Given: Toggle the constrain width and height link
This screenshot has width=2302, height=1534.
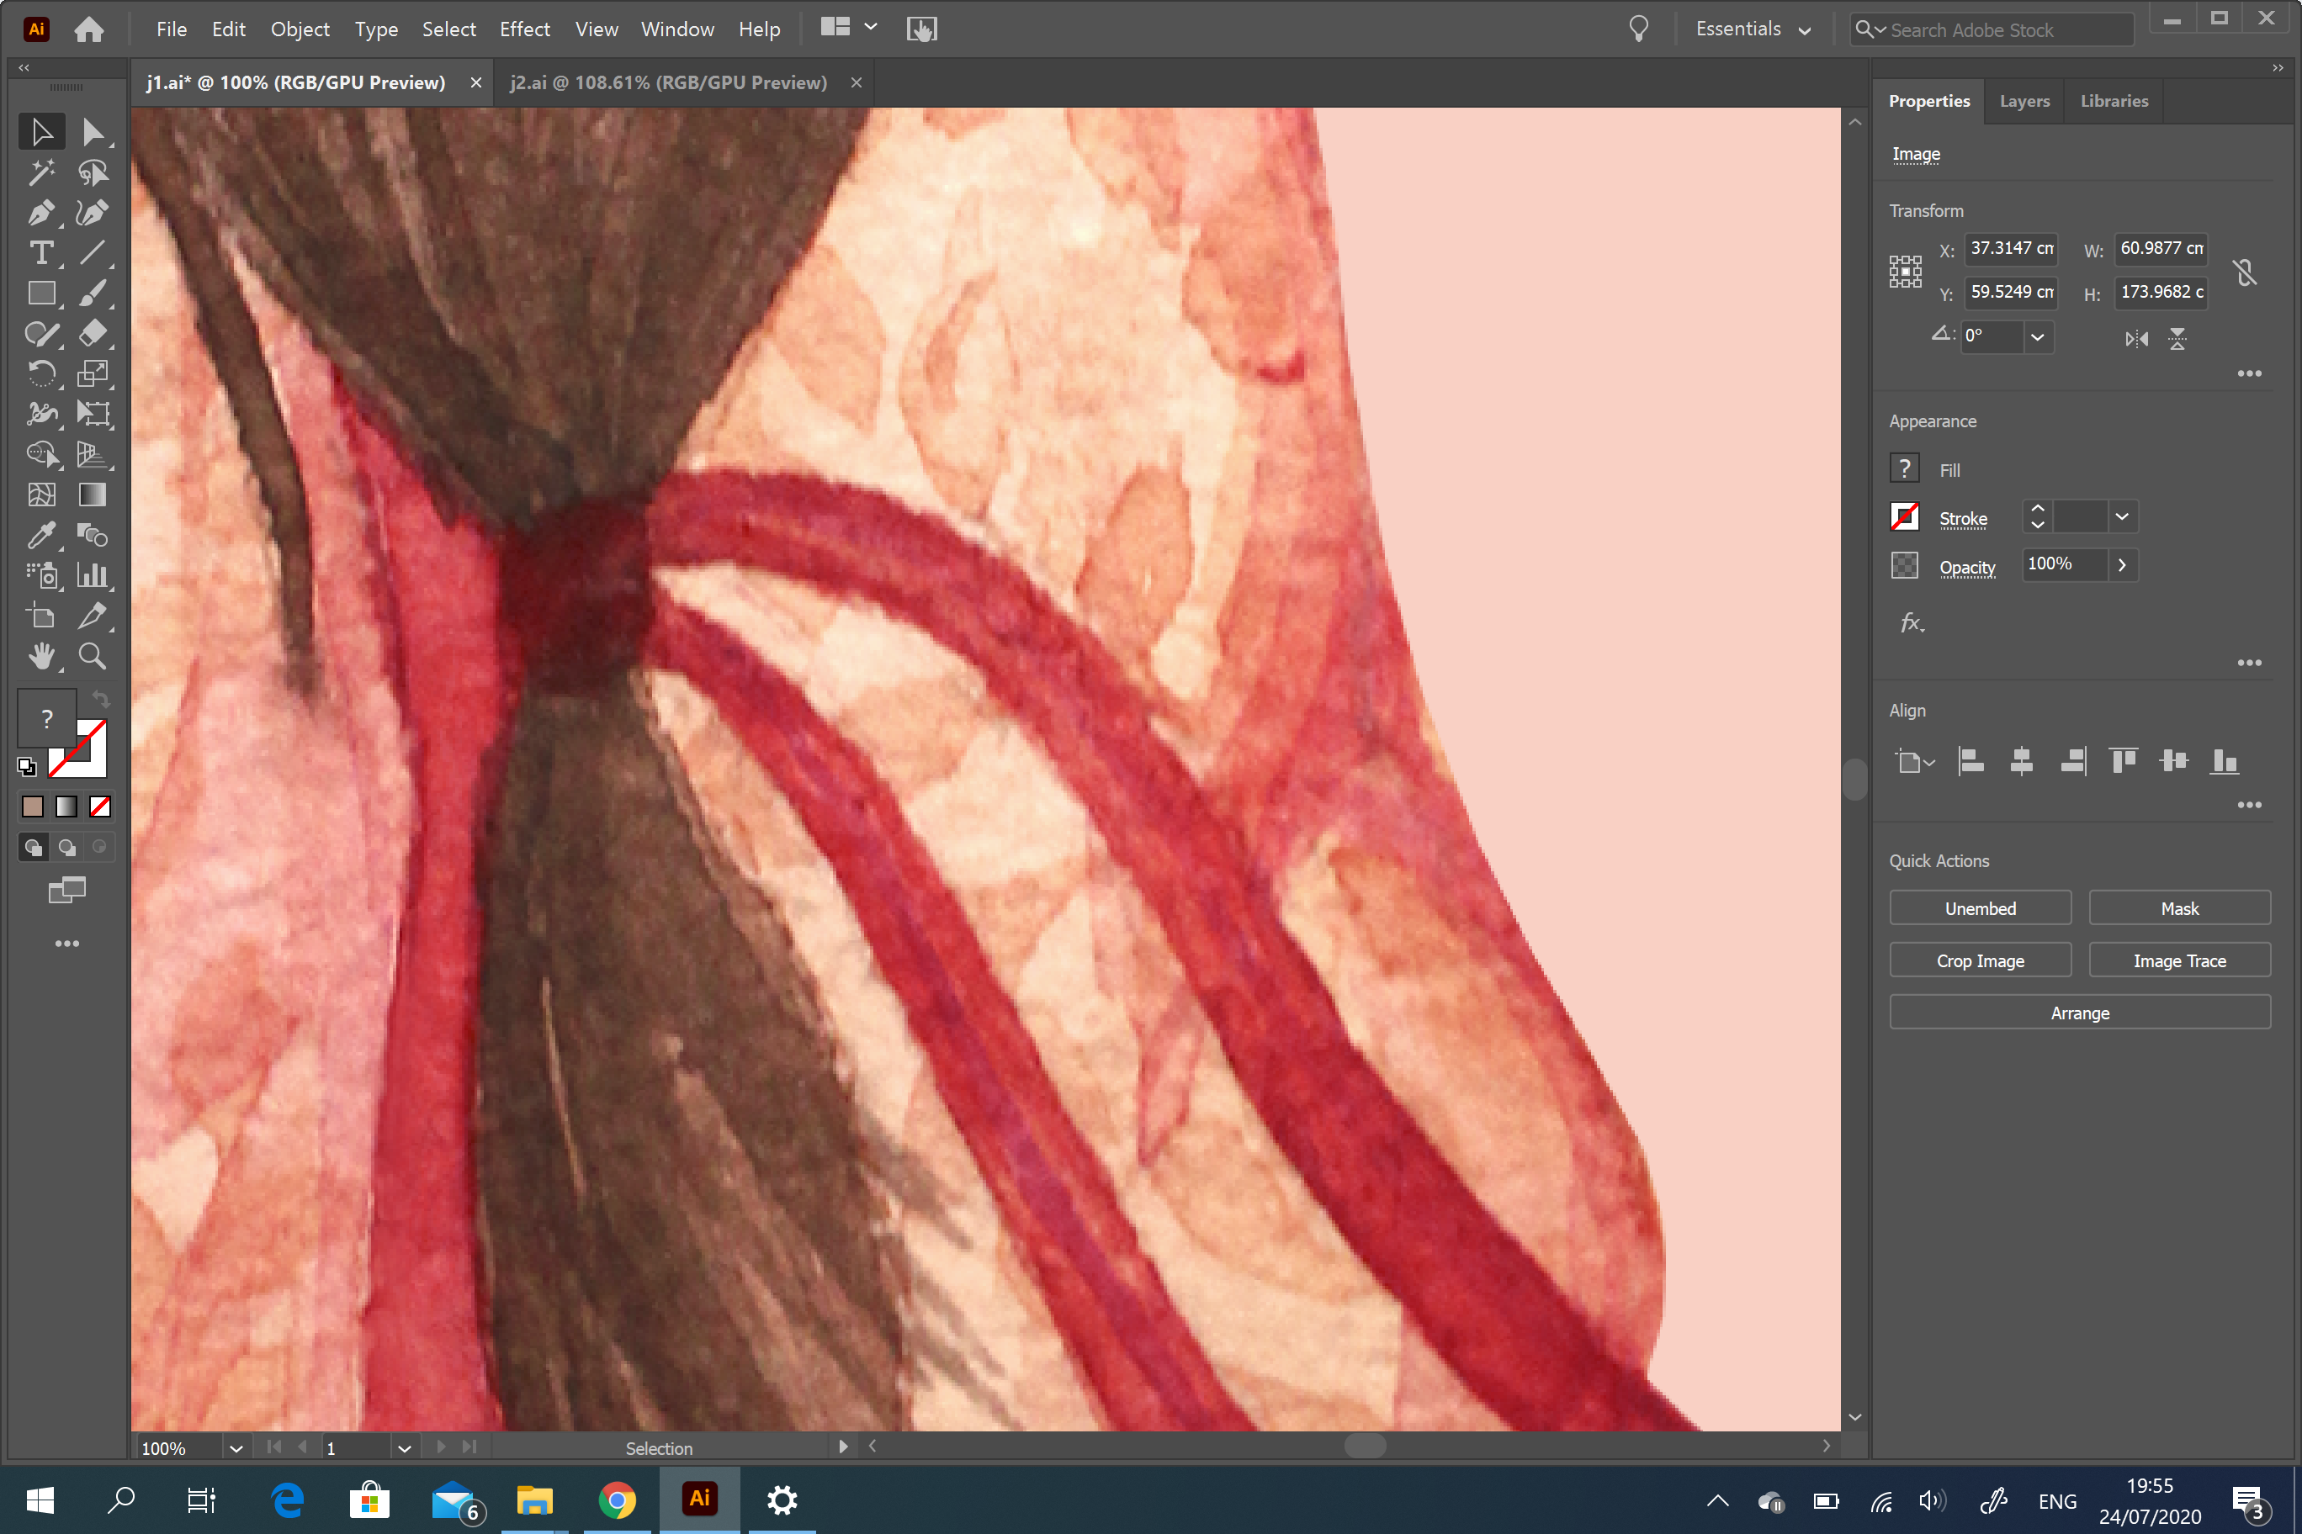Looking at the screenshot, I should [2246, 271].
